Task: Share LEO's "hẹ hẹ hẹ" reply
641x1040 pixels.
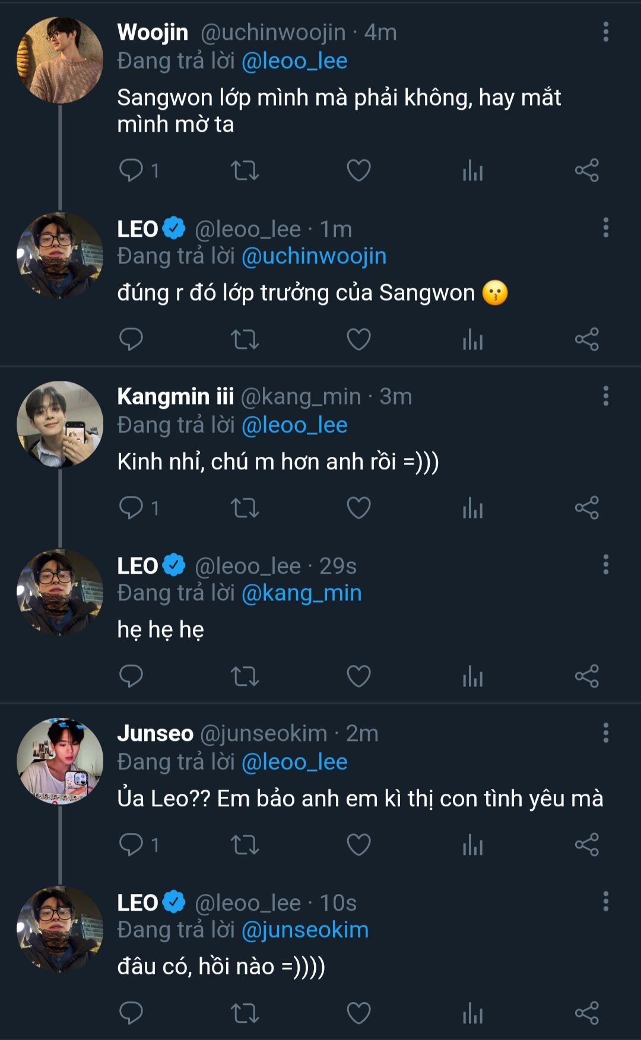Action: click(x=586, y=676)
